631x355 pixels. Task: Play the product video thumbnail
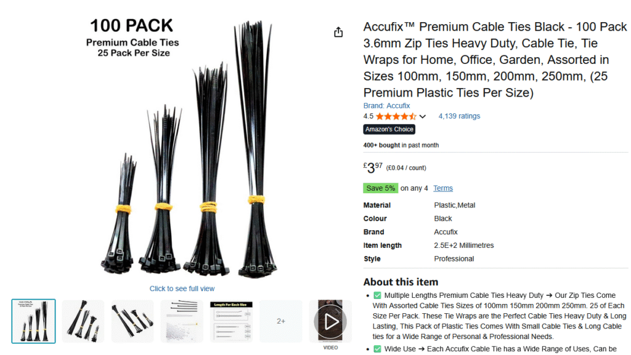[330, 321]
